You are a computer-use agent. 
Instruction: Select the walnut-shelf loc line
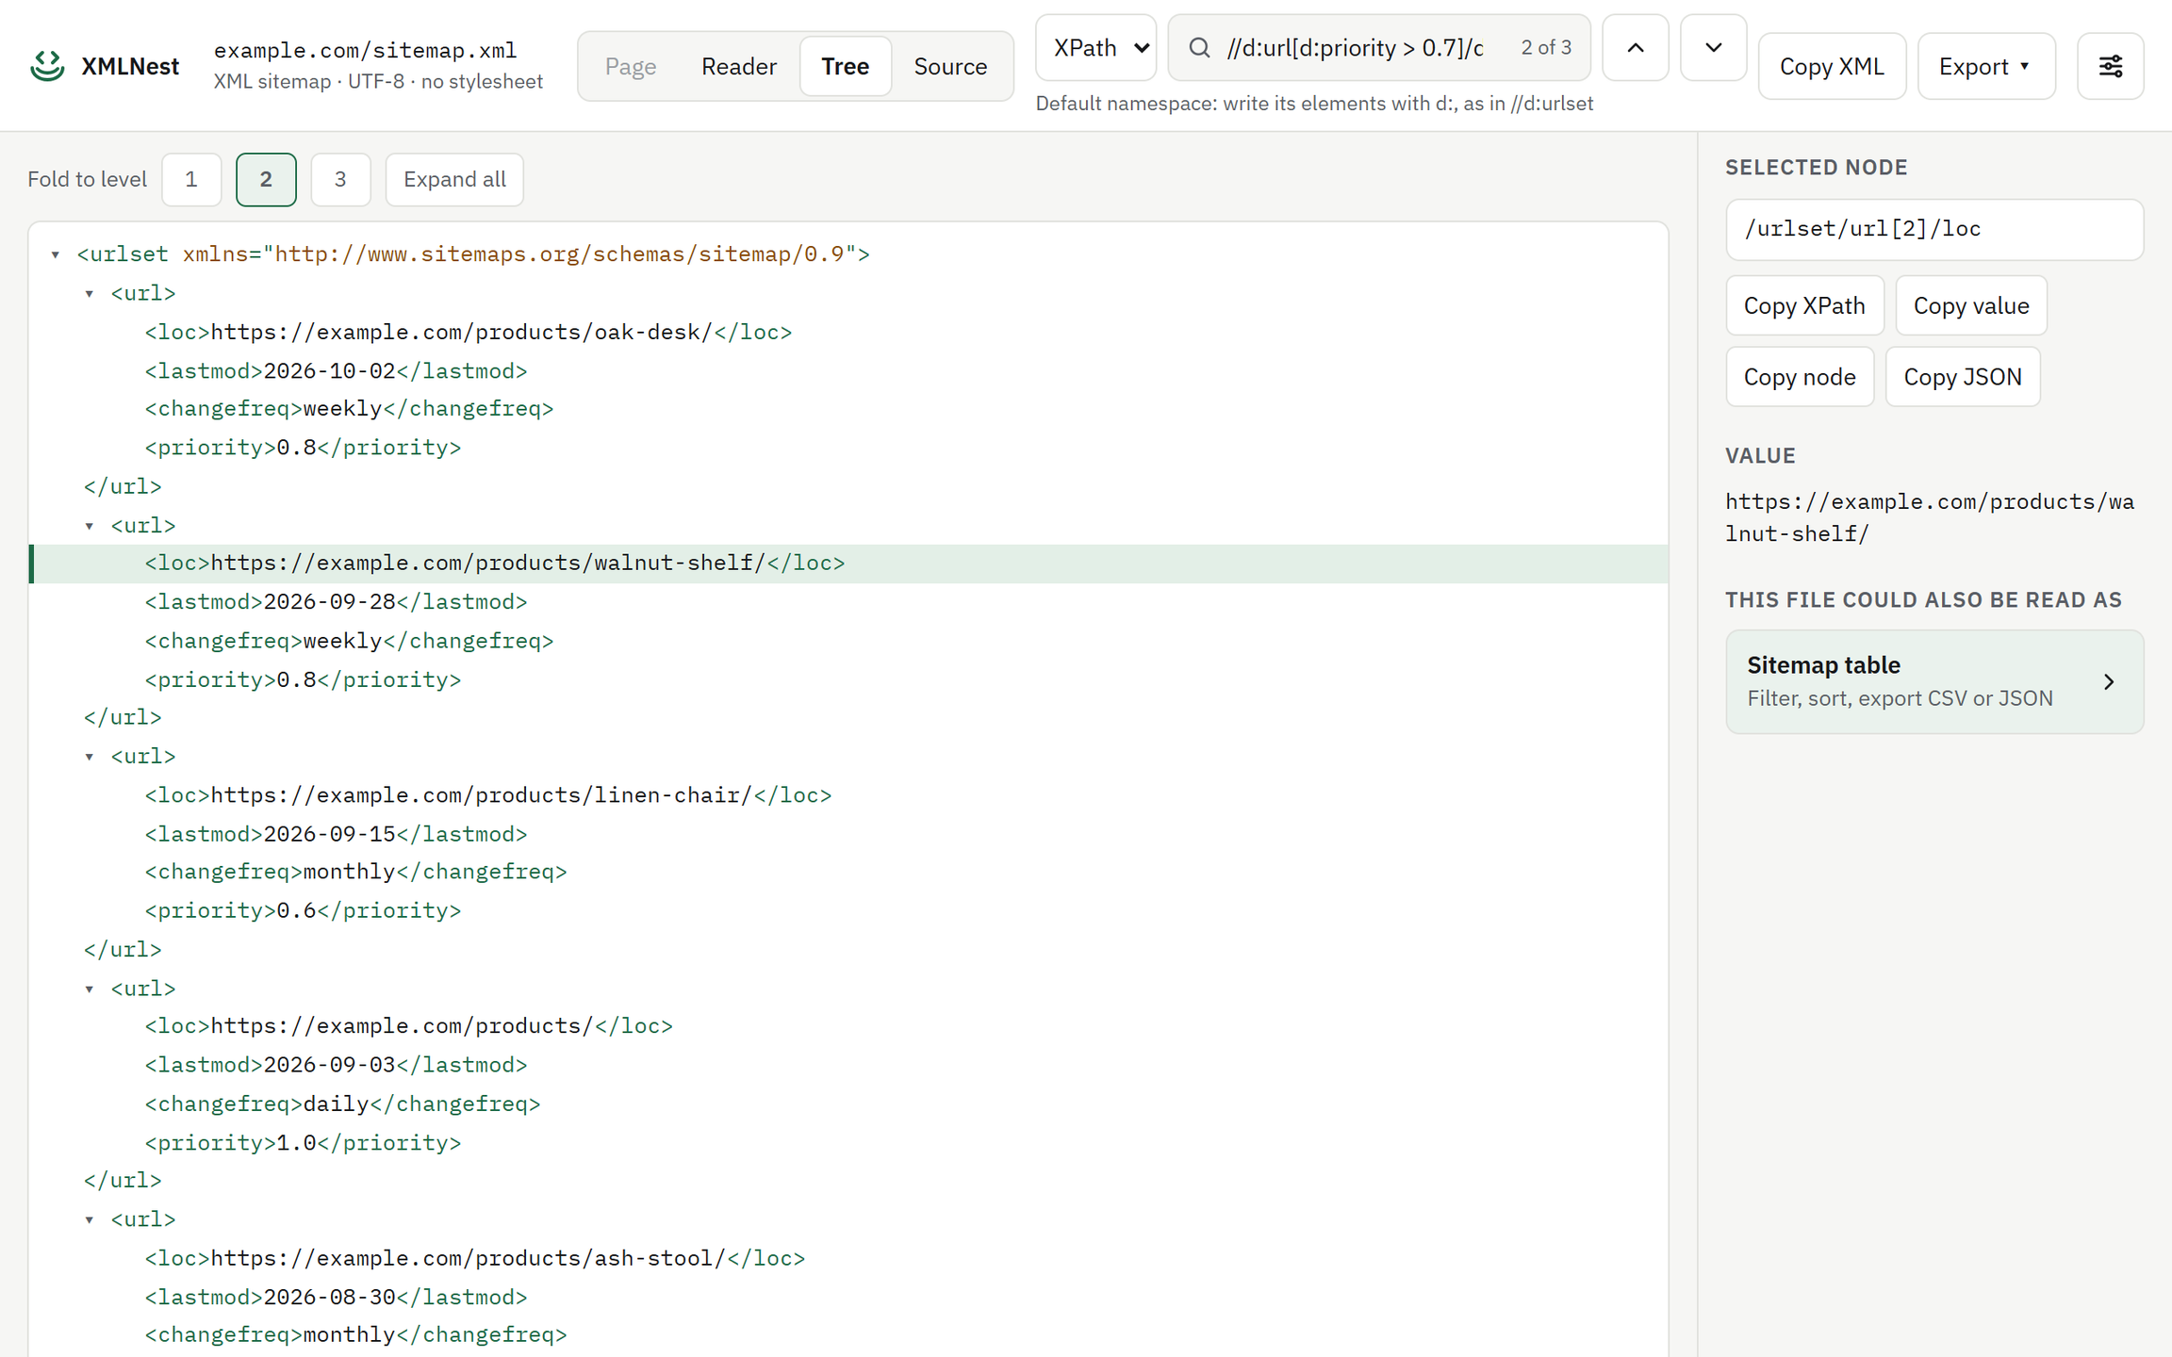tap(848, 564)
